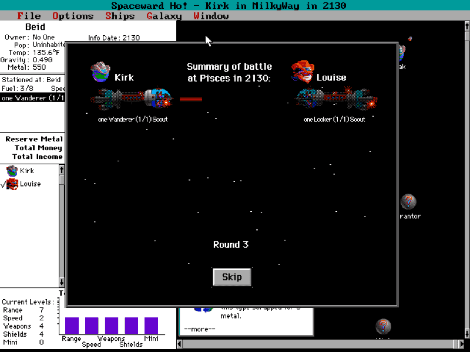Click the 'Fuel: 3/8' text

tap(18, 89)
